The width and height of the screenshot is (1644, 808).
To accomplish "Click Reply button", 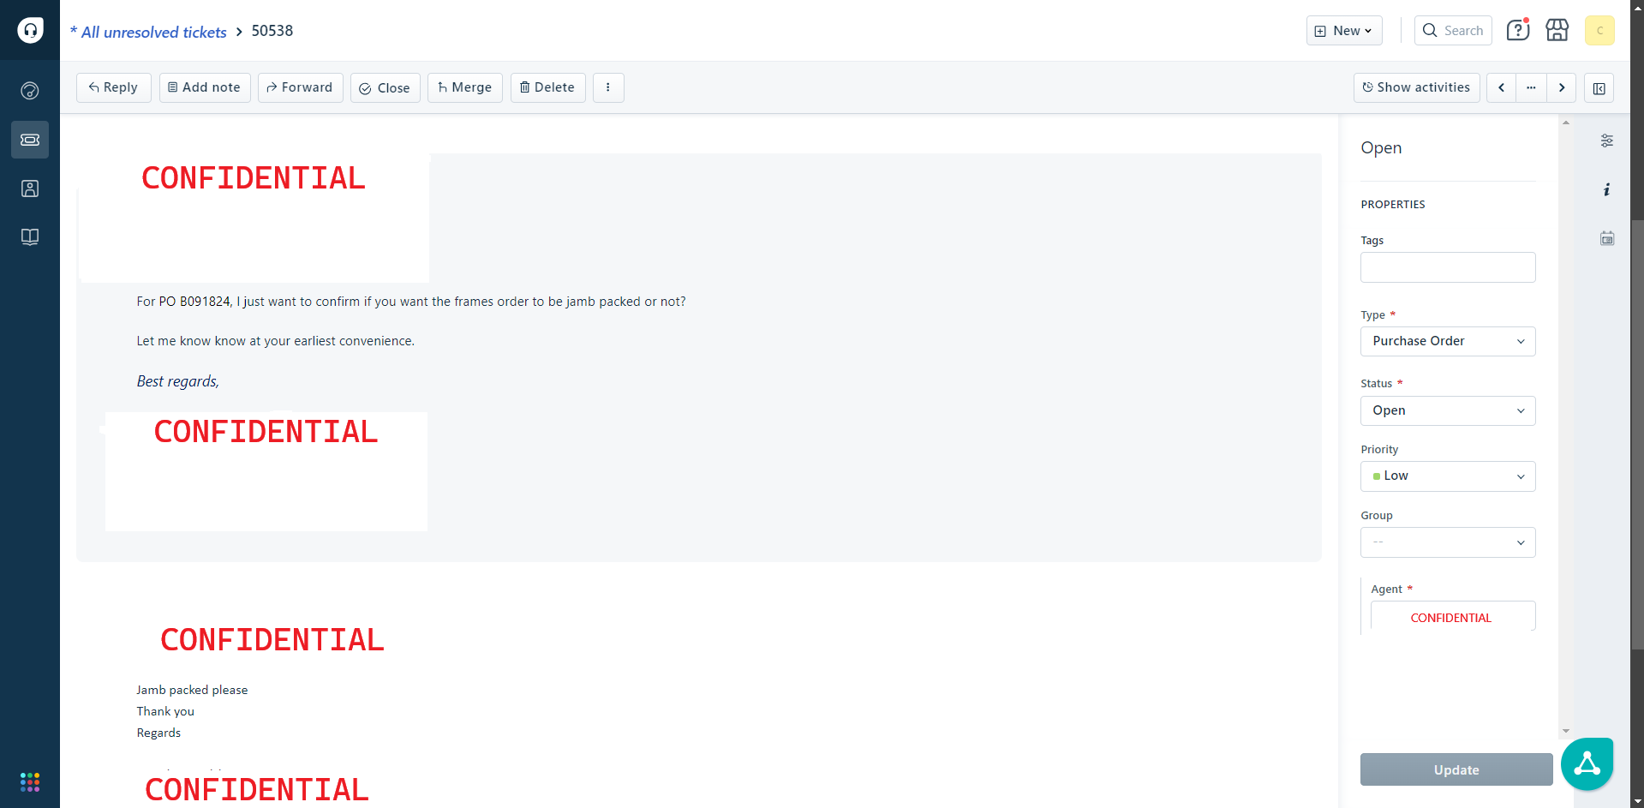I will point(113,87).
